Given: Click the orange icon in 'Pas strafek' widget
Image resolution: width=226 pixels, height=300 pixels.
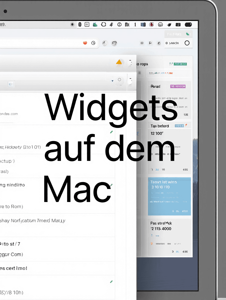Looking at the screenshot, I should point(152,244).
